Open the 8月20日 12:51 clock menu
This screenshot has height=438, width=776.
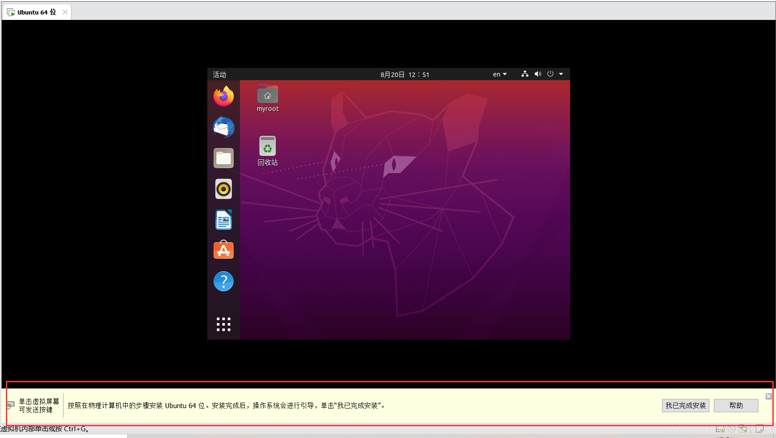pos(405,74)
